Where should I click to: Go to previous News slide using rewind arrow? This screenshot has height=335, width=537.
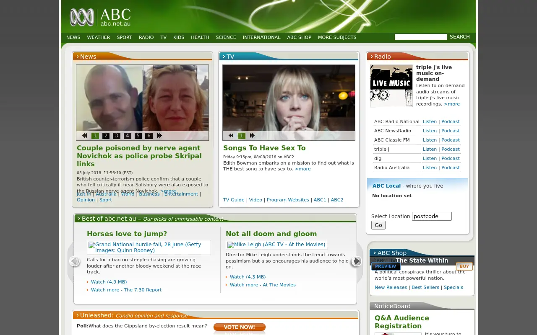(x=84, y=136)
